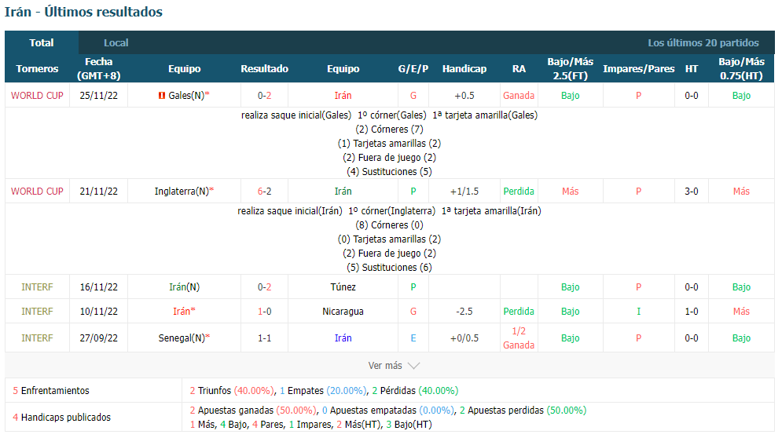Select the Resultado column header
Viewport: 782px width, 438px height.
[264, 69]
